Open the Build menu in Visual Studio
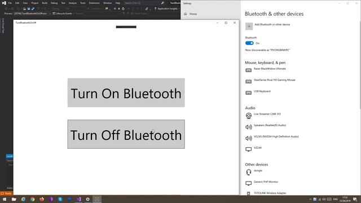This screenshot has width=361, height=203. point(45,3)
